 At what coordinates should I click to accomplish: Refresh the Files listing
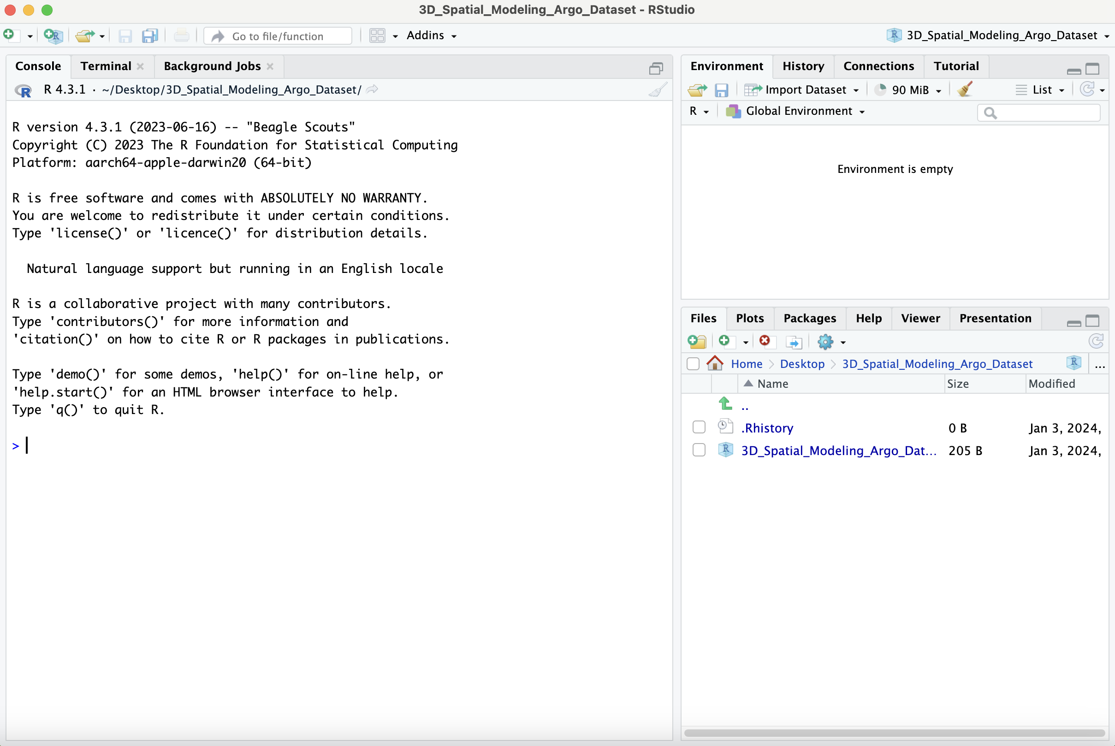pos(1096,341)
